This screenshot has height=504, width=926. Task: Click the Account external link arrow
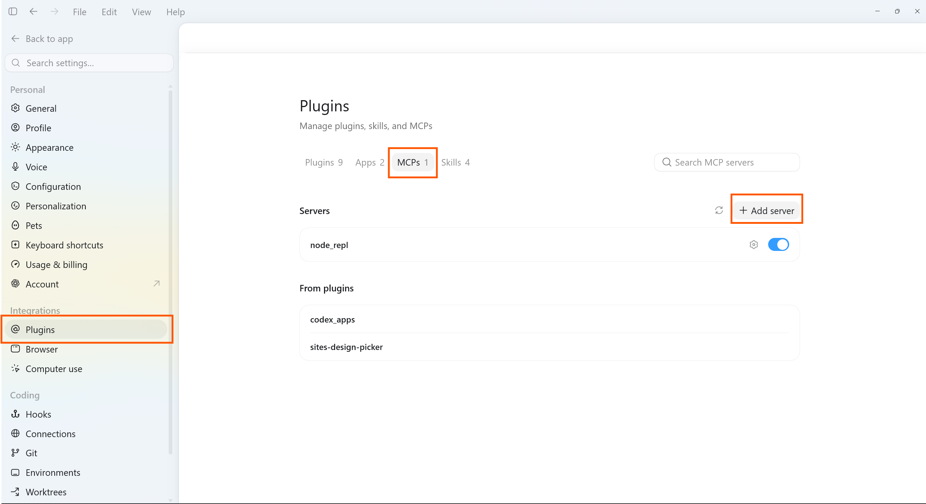pyautogui.click(x=156, y=284)
